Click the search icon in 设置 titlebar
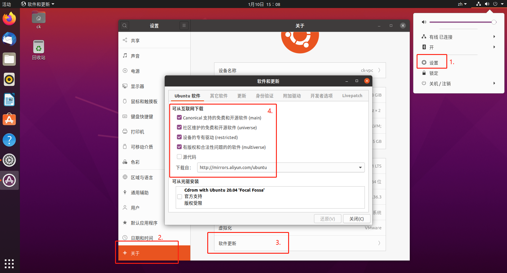 pos(124,26)
